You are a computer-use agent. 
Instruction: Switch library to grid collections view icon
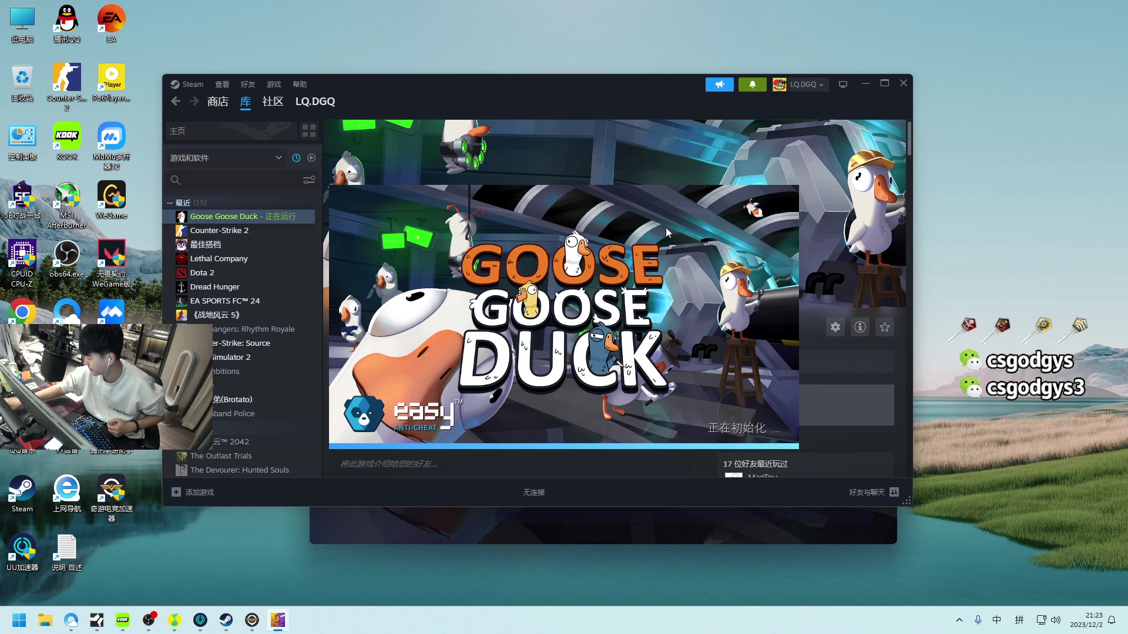pyautogui.click(x=309, y=131)
